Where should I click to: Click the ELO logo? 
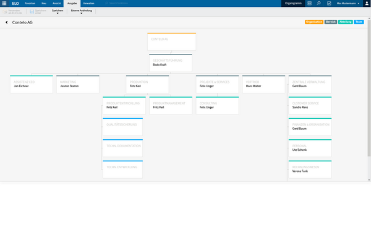pyautogui.click(x=15, y=3)
